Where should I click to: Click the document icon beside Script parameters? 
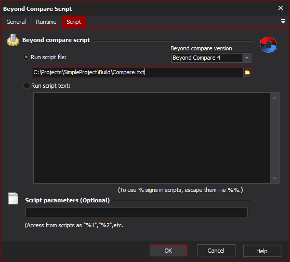[x=13, y=199]
